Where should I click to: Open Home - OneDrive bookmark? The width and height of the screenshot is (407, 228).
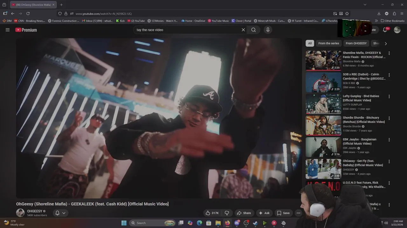click(x=193, y=21)
